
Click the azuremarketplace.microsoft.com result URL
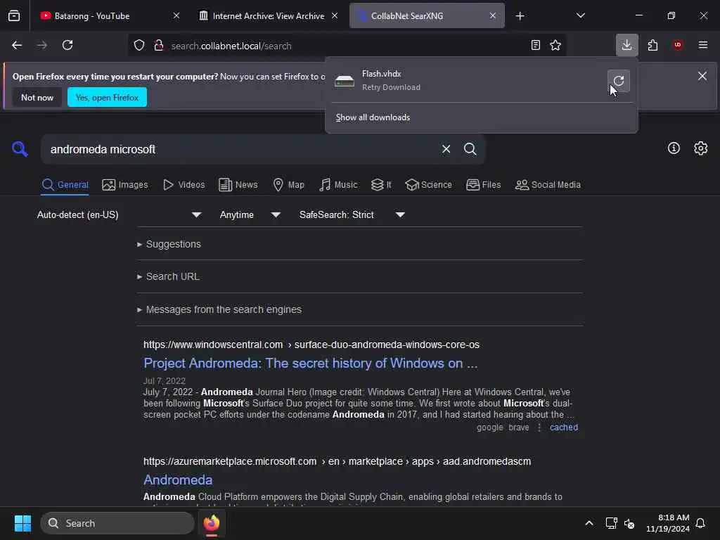337,461
